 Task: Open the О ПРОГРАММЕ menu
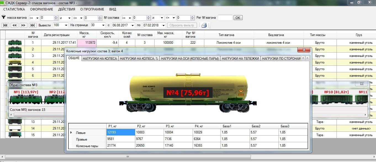[92, 9]
